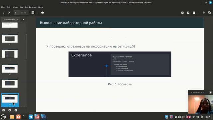Open the Edit menu
This screenshot has height=120, width=213.
pos(9,7)
